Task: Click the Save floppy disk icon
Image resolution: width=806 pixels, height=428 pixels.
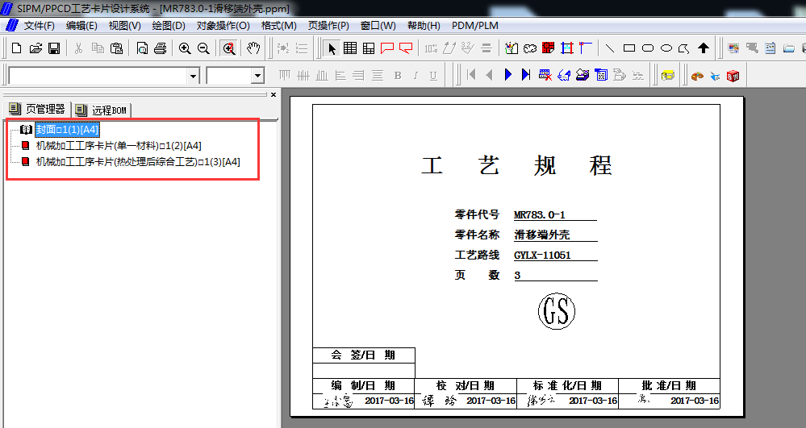Action: pyautogui.click(x=53, y=48)
